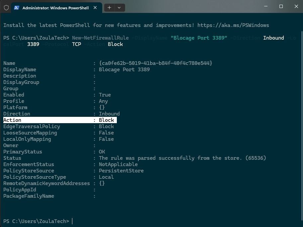This screenshot has width=303, height=227.
Task: Click the PersistentStore value of PolicyStoreSource
Action: click(x=121, y=171)
